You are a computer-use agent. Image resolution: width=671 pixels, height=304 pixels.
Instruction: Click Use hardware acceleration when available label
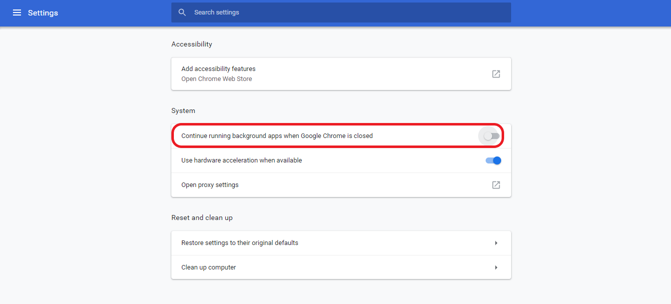point(242,160)
